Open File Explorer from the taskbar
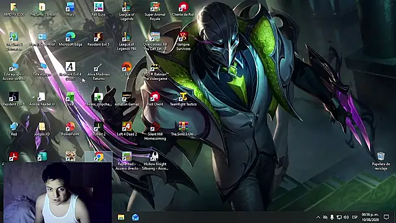This screenshot has height=223, width=396. pos(121,217)
